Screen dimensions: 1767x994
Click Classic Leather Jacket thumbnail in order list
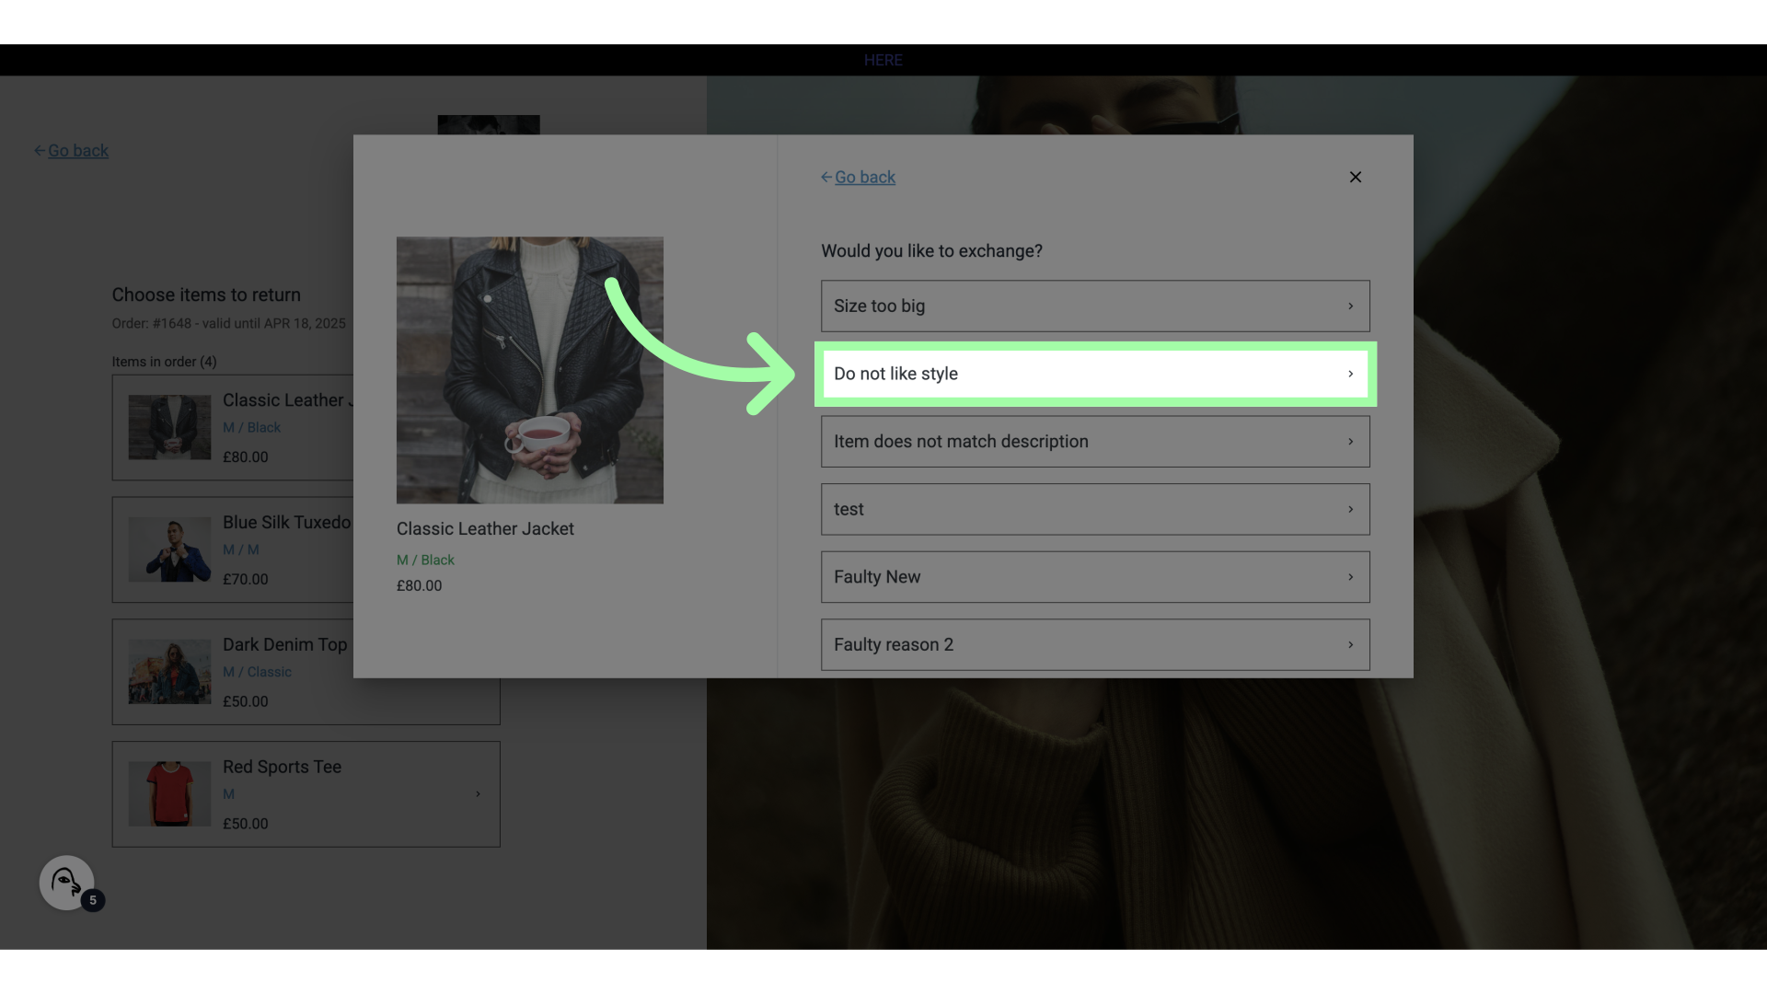click(169, 427)
